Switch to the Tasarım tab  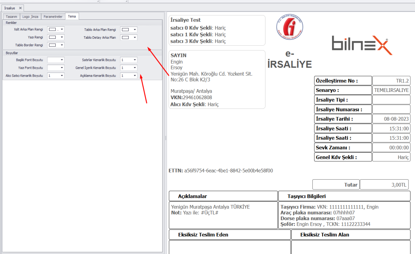pyautogui.click(x=11, y=17)
